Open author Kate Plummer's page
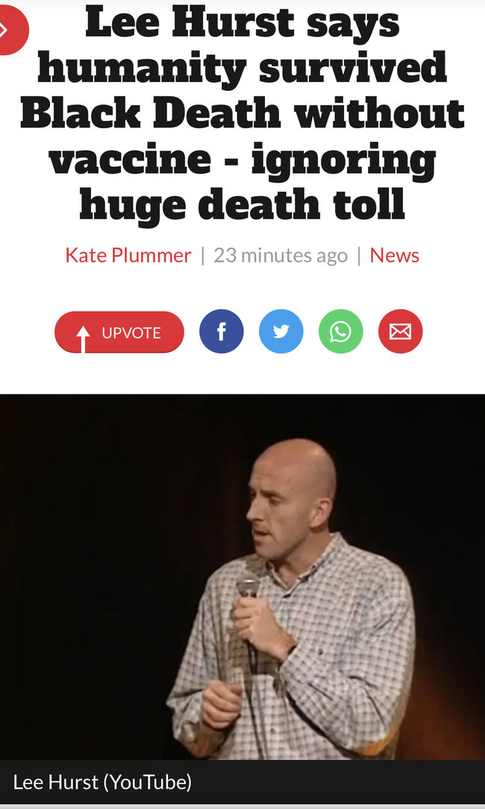Viewport: 485px width, 809px height. coord(128,256)
